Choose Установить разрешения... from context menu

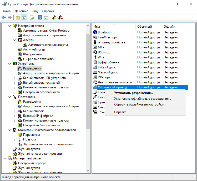145,93
